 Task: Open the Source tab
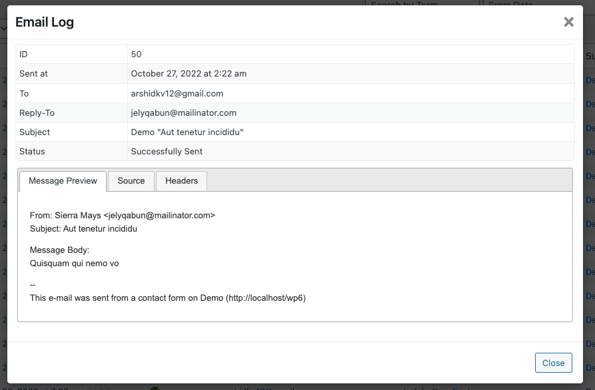click(131, 181)
